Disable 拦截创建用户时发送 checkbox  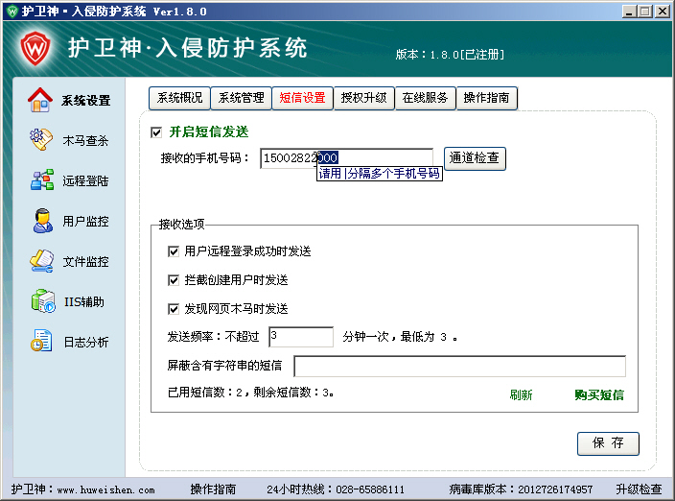click(174, 280)
